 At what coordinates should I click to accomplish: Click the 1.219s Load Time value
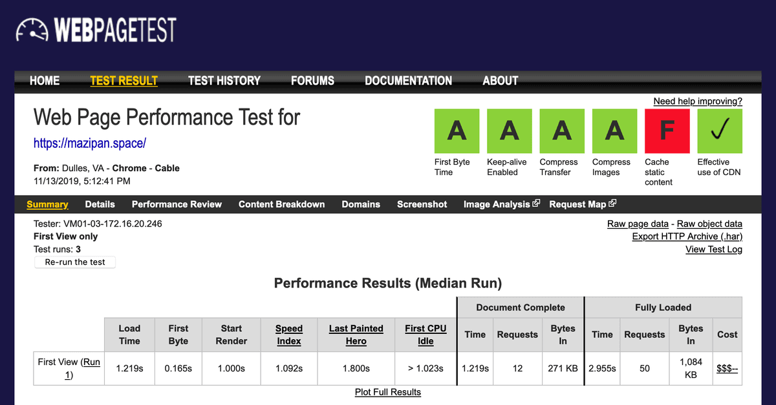[129, 368]
